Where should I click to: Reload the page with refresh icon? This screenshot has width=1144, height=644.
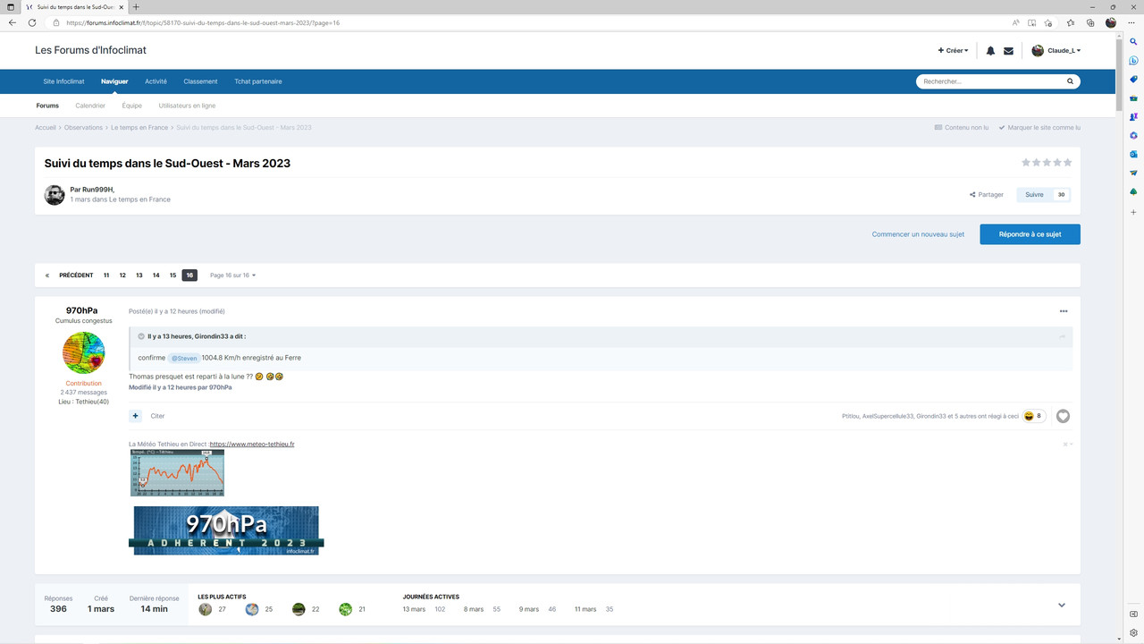[32, 22]
